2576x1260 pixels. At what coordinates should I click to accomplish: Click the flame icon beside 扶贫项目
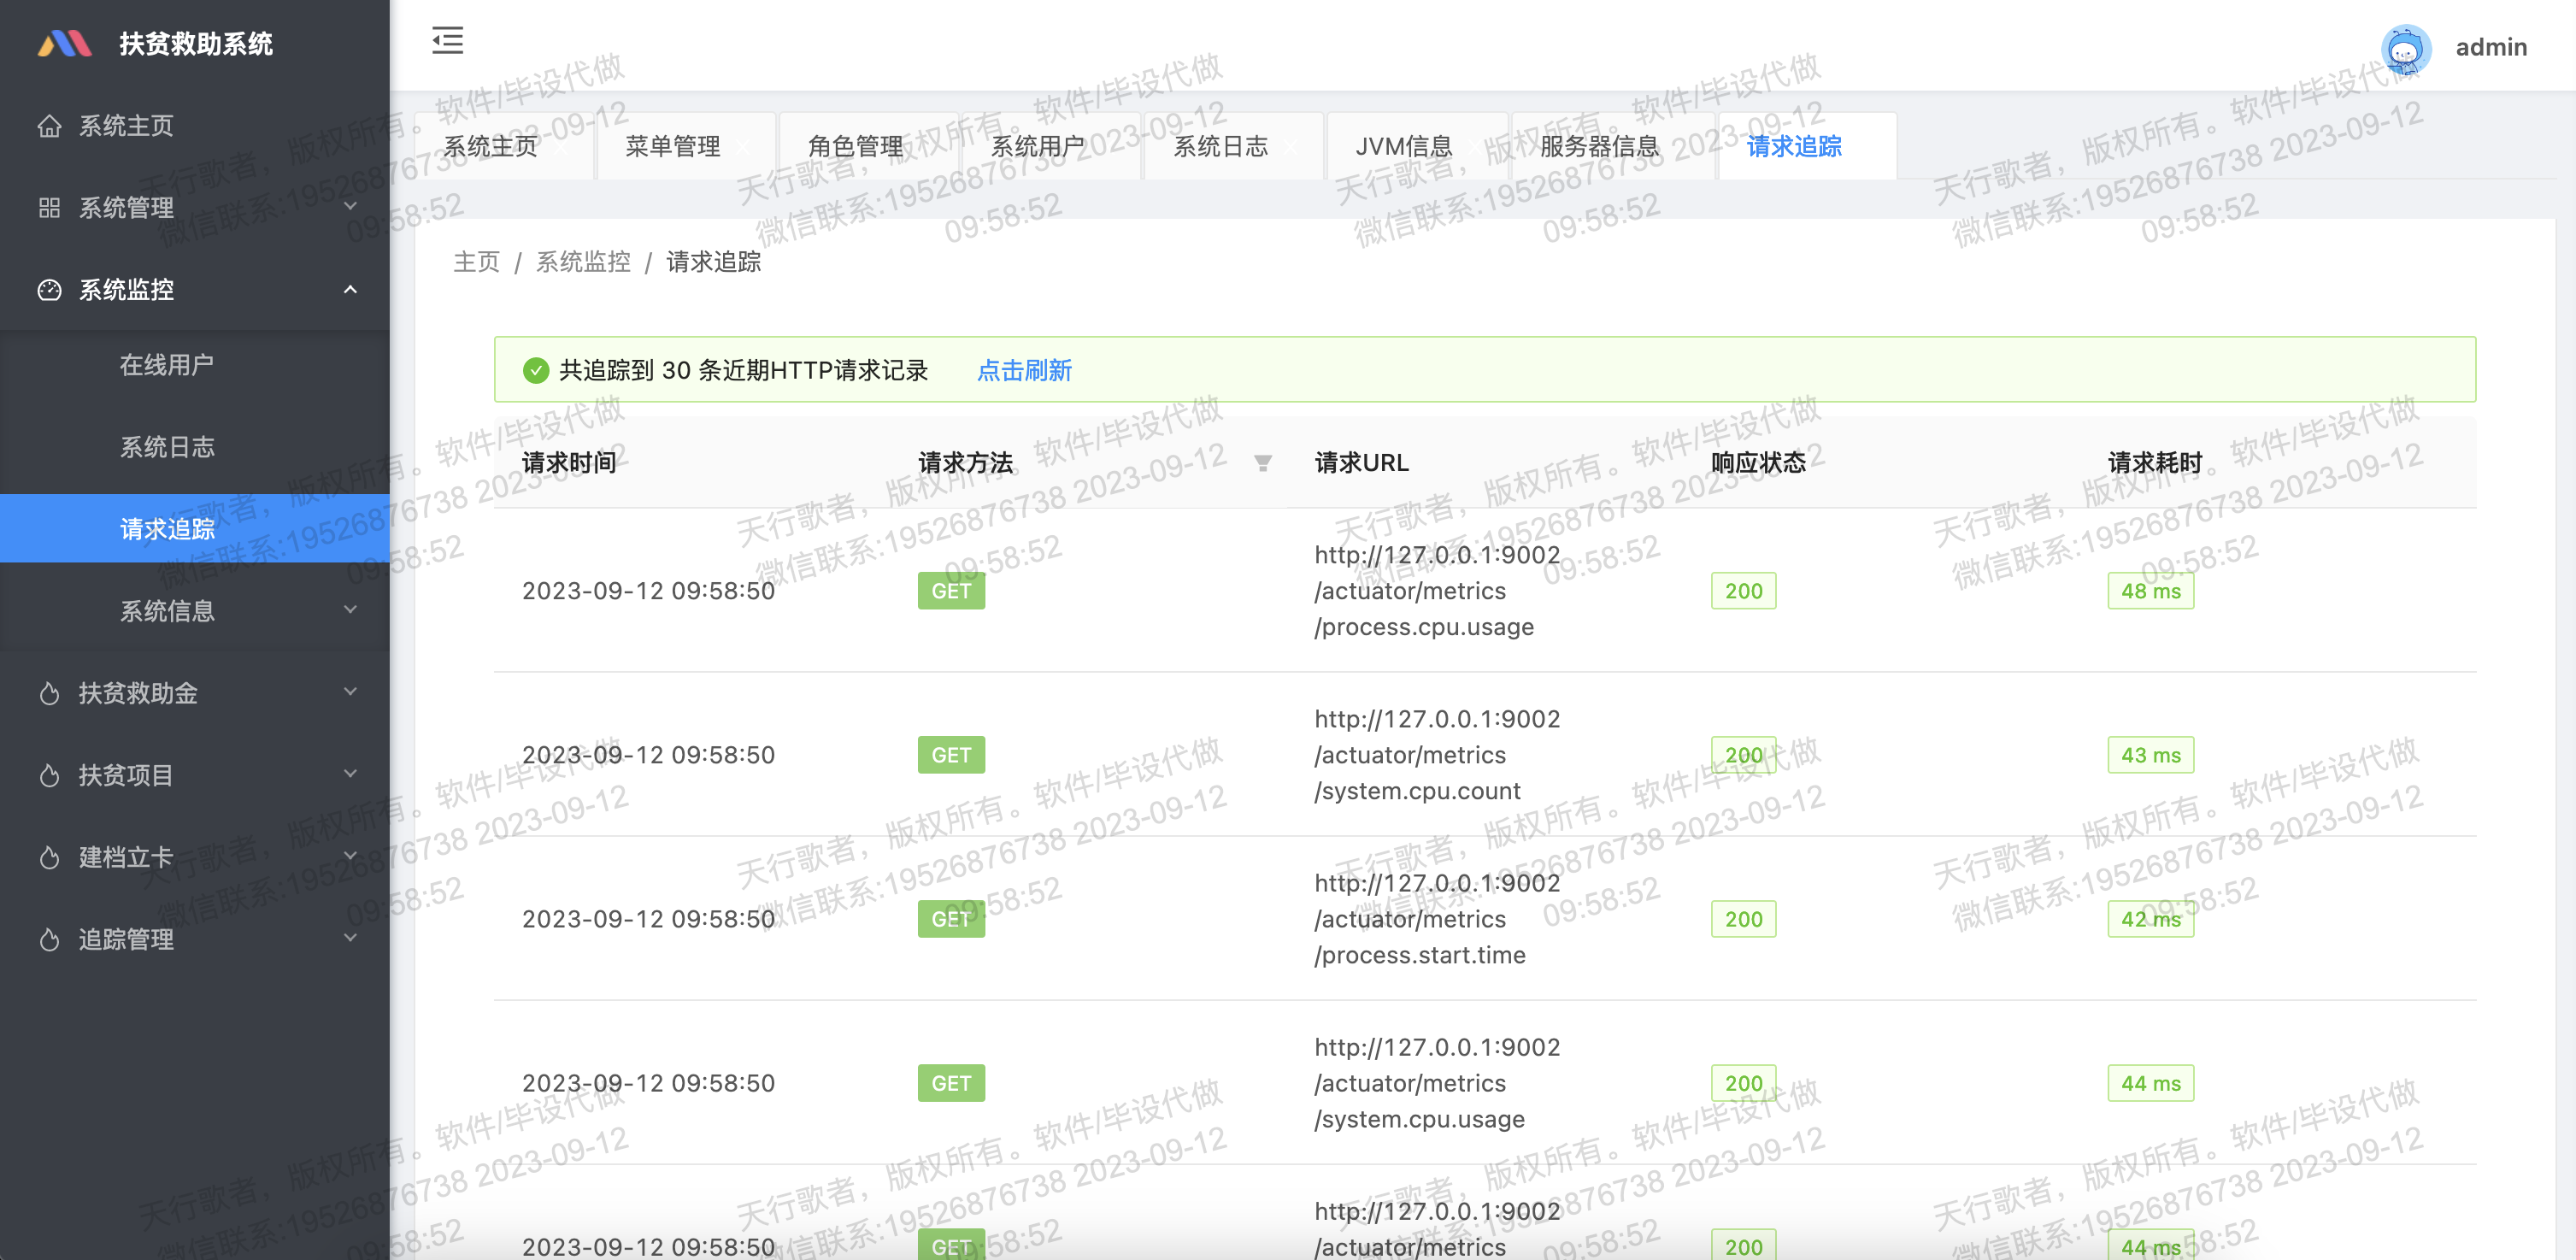click(49, 775)
